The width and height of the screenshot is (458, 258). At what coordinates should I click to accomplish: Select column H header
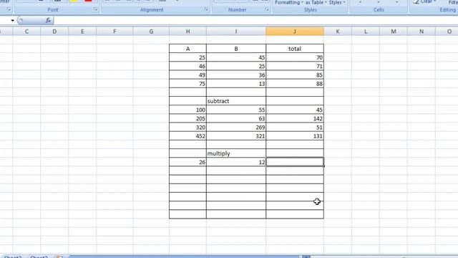point(187,32)
